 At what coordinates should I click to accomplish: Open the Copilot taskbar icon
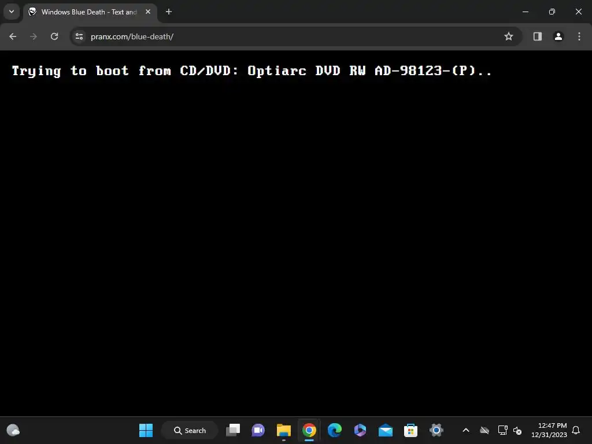point(360,430)
